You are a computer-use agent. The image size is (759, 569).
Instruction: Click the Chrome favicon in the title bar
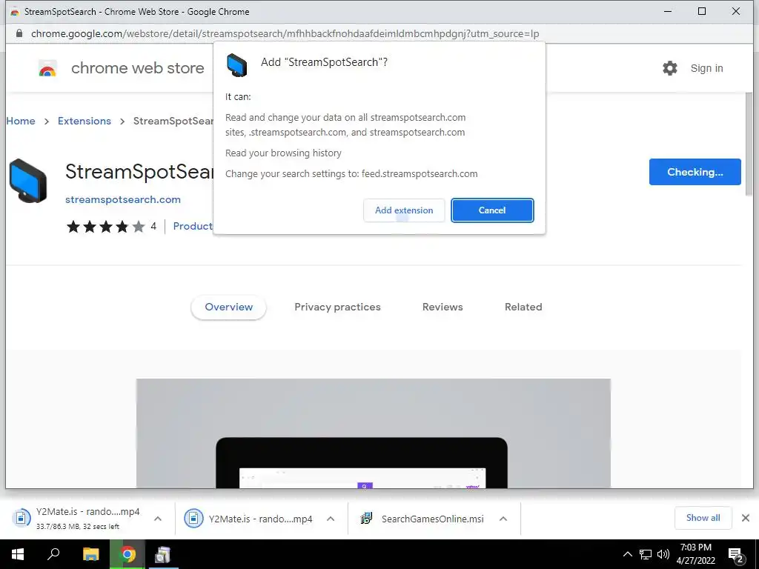pyautogui.click(x=15, y=12)
